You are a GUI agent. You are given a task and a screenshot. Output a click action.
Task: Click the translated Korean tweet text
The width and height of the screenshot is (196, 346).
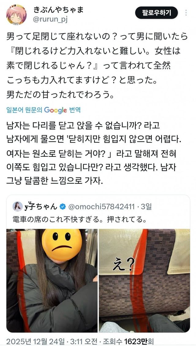tap(92, 154)
